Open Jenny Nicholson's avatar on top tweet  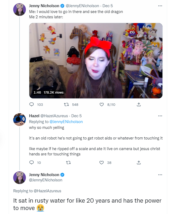20,10
